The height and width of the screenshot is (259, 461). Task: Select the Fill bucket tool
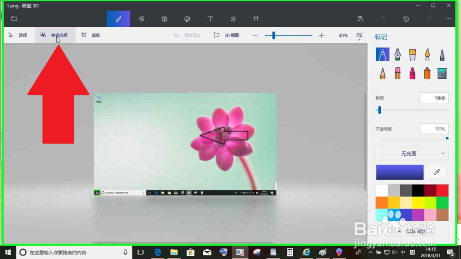442,73
